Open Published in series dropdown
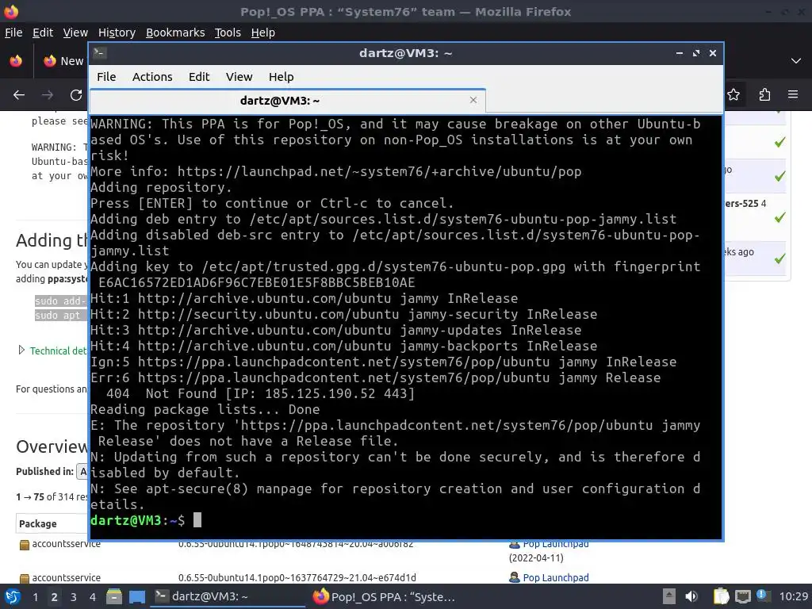This screenshot has height=609, width=812. 82,471
